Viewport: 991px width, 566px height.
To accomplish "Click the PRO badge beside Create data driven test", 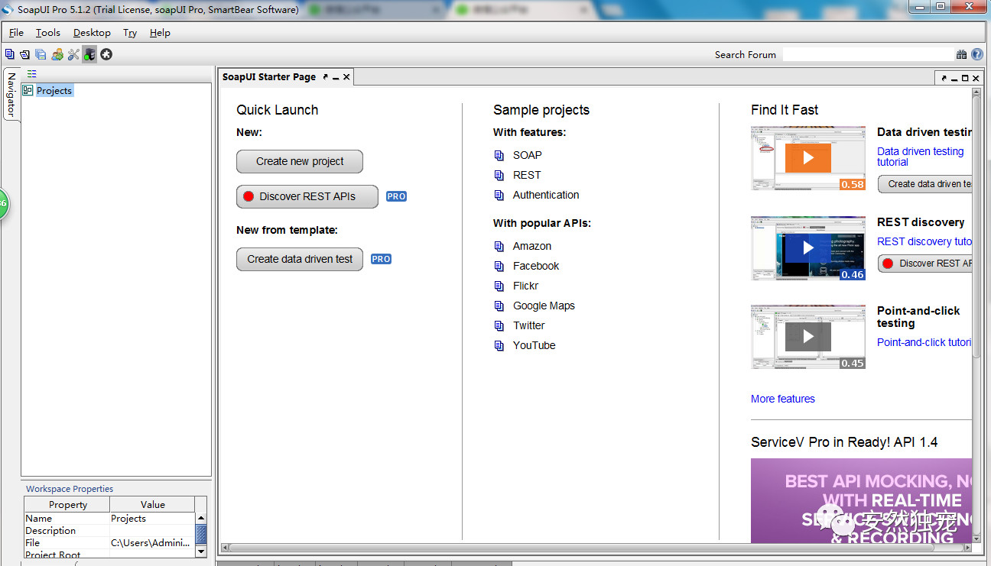I will tap(381, 259).
